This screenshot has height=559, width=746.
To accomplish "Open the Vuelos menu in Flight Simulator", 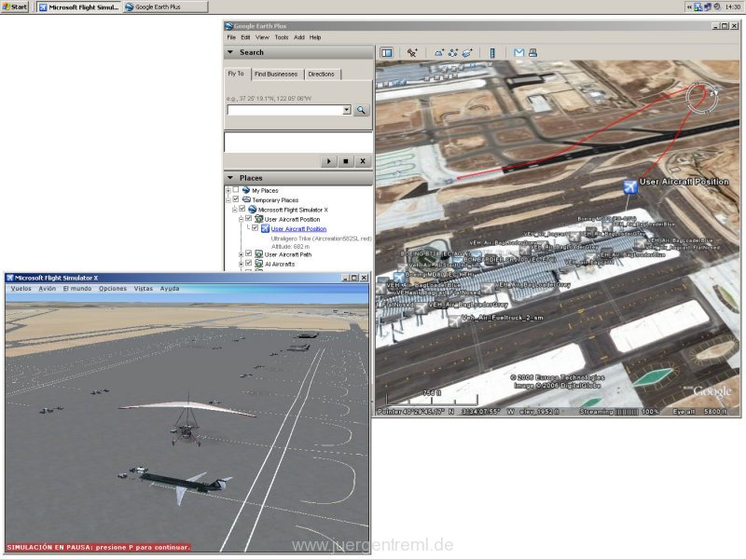I will (x=21, y=289).
